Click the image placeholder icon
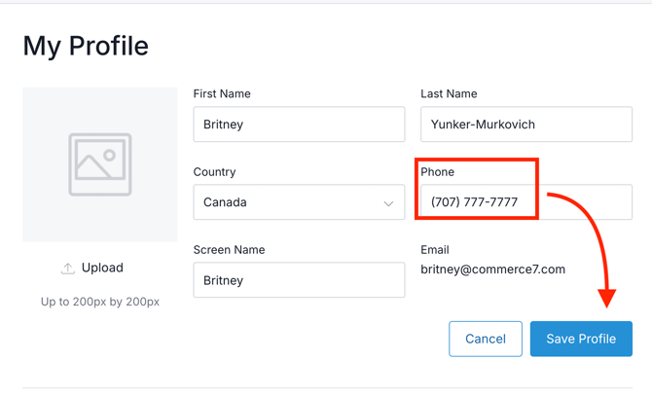The height and width of the screenshot is (395, 652). (x=100, y=164)
